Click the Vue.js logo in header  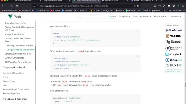(15, 16)
